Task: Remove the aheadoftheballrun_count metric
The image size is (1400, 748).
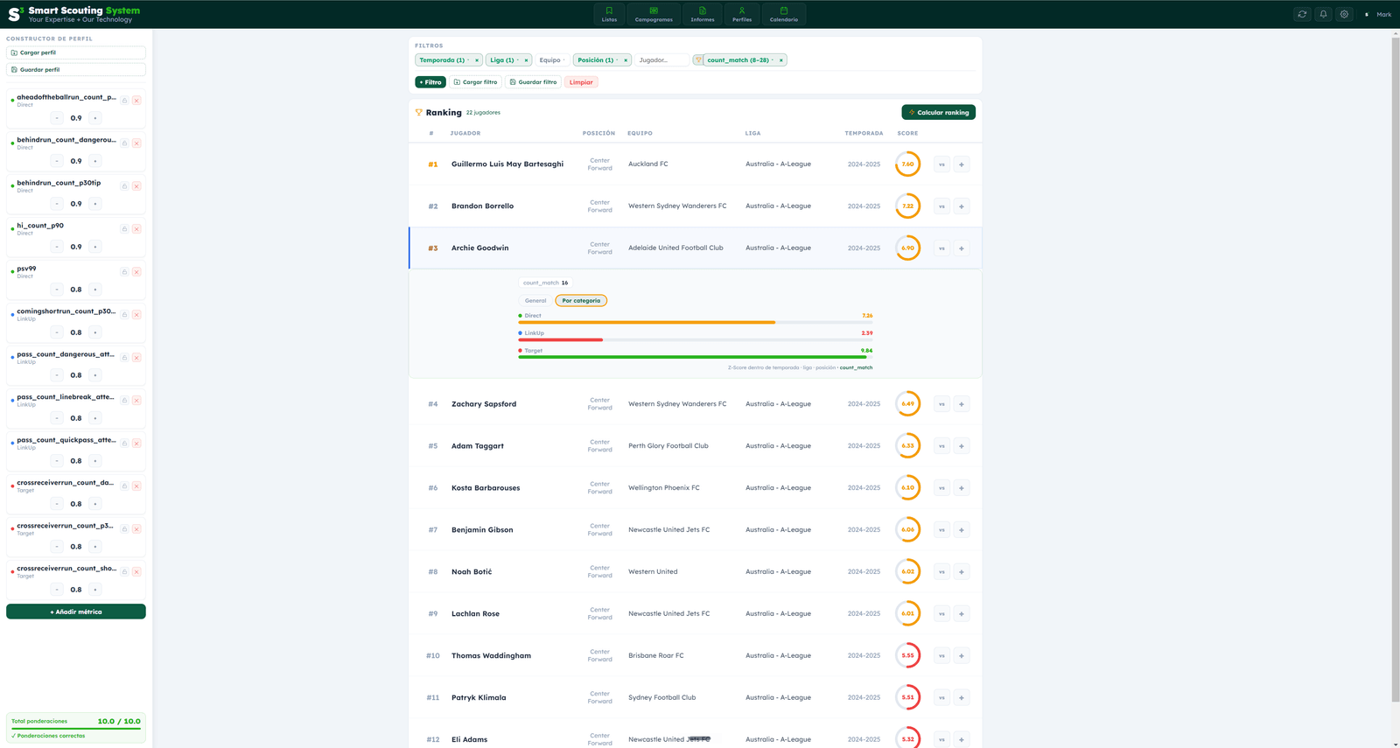Action: pos(136,101)
